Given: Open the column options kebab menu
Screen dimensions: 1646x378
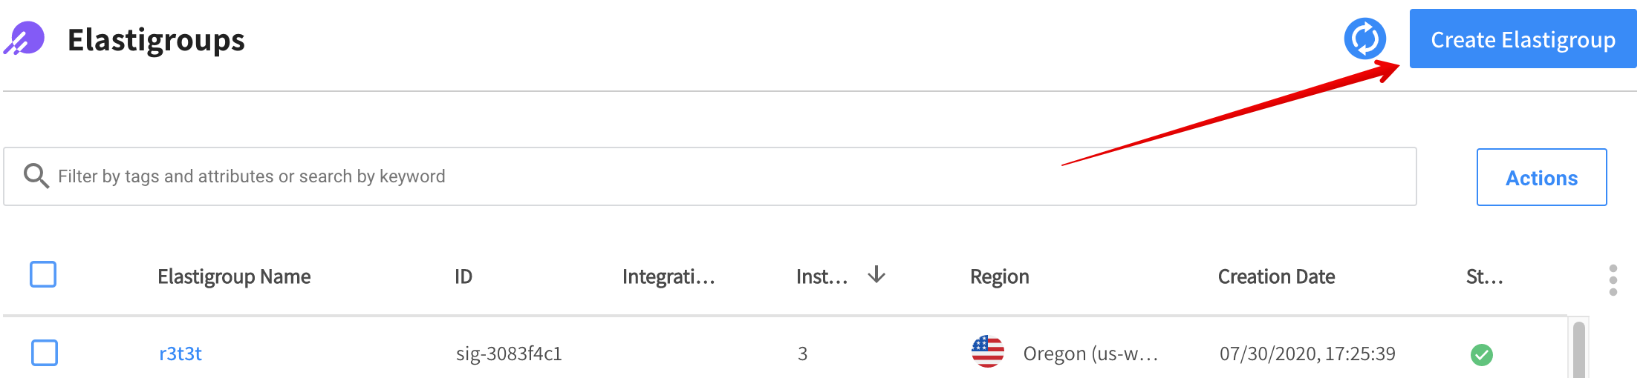Looking at the screenshot, I should coord(1613,280).
